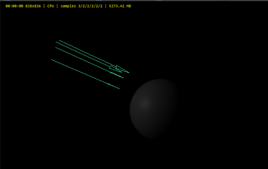Click the 838x826 resolution readout
268x169 pixels.
point(33,6)
